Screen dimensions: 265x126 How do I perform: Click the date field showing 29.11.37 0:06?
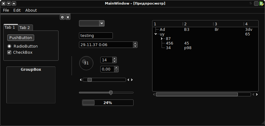click(106, 45)
